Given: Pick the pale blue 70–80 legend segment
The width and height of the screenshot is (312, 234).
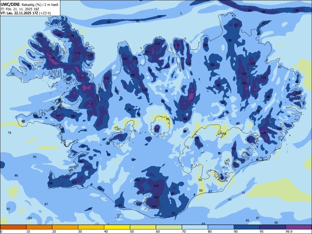Looking at the screenshot, I should 195,227.
